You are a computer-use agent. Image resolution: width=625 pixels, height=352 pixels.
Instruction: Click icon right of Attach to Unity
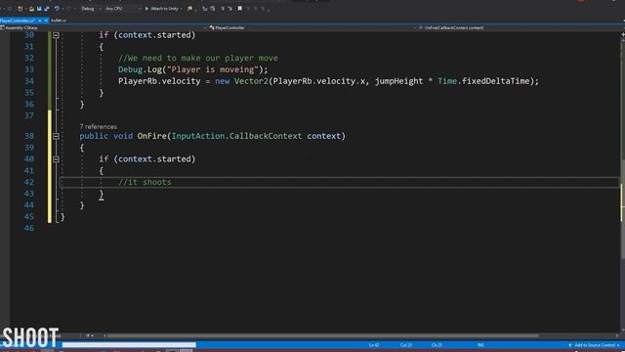189,9
